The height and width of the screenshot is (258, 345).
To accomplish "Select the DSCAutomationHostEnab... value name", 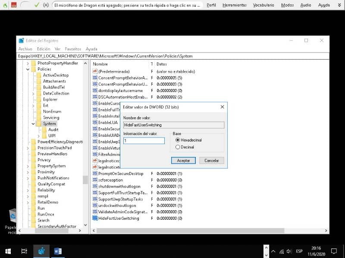I will 123,97.
